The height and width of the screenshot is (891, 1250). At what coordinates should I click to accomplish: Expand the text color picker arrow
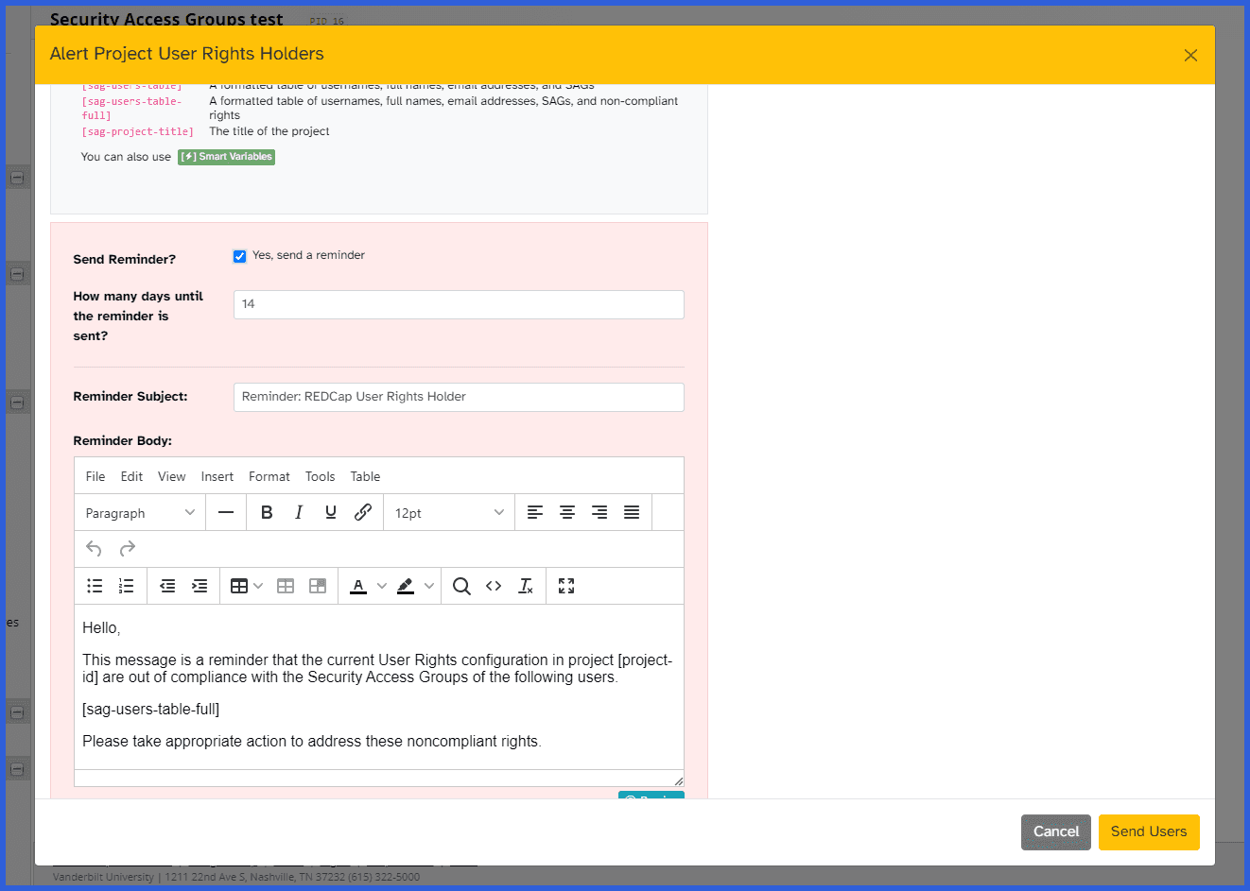(x=382, y=586)
